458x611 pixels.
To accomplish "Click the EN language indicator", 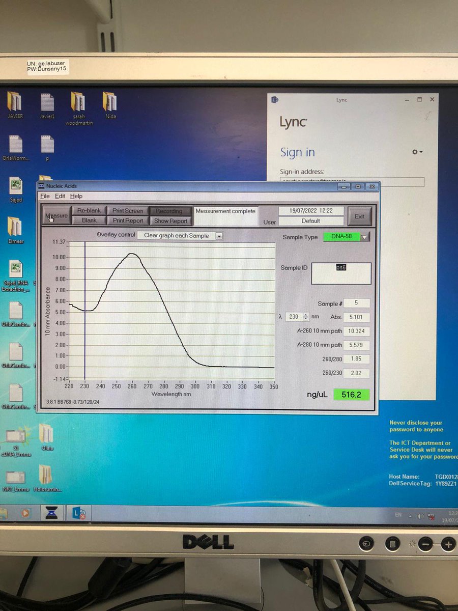I will pos(398,515).
